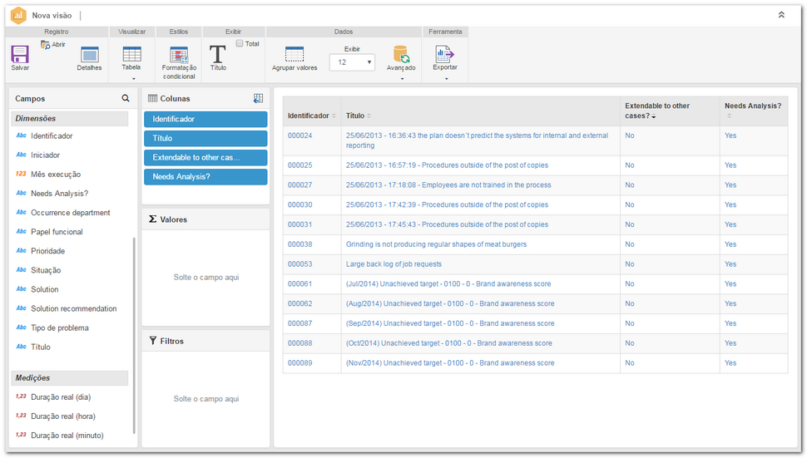Click the Nova visão title field

point(52,16)
